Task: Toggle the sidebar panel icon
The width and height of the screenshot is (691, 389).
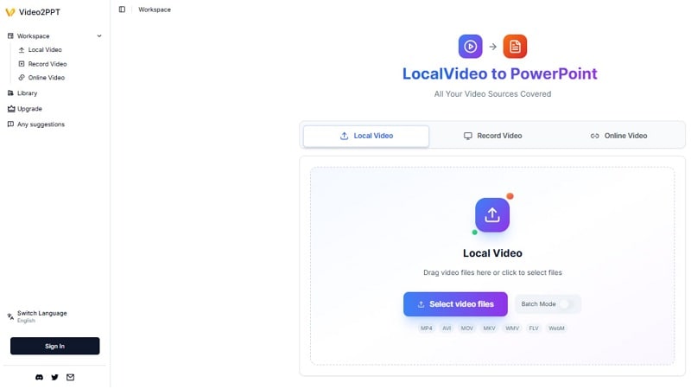Action: [x=122, y=10]
